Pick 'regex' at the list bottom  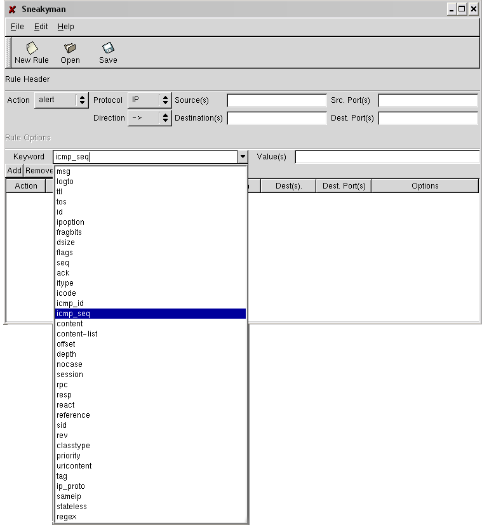(66, 517)
